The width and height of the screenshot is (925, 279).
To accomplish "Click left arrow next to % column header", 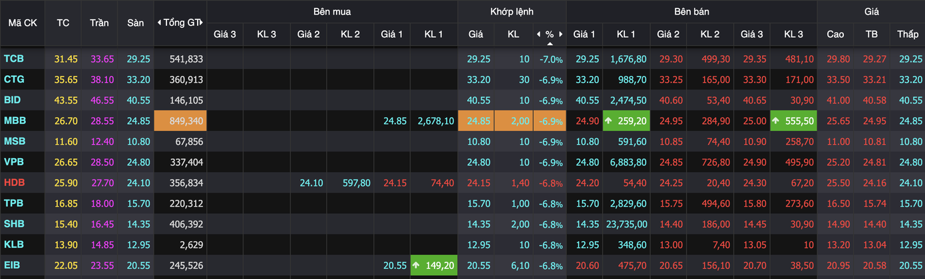I will point(538,34).
